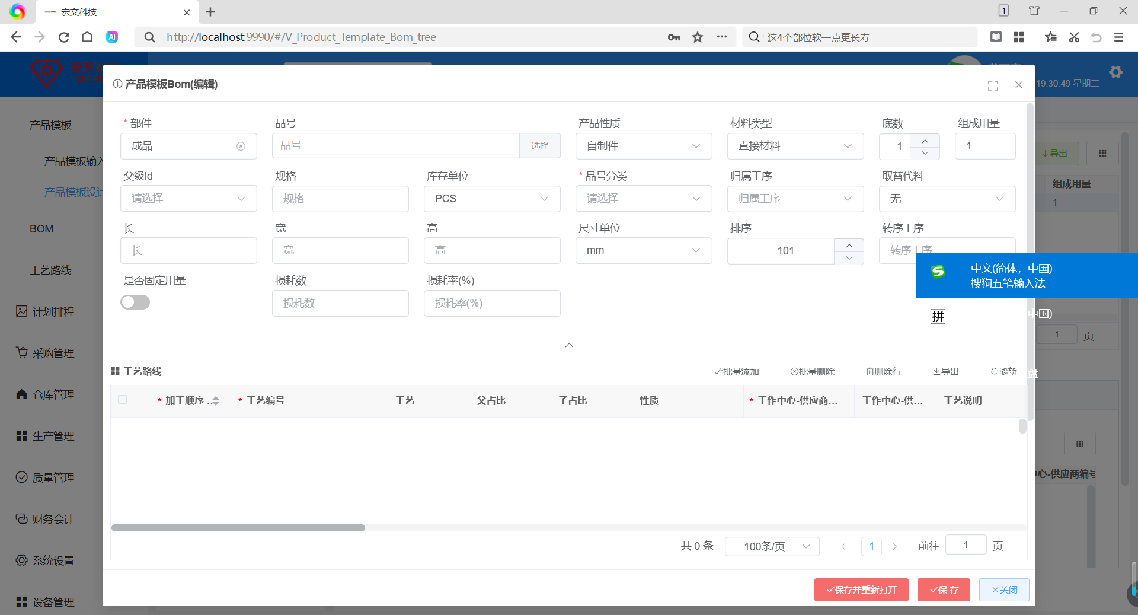Click 批量添加 in the 工艺路线 toolbar
Viewport: 1138px width, 615px height.
click(737, 372)
